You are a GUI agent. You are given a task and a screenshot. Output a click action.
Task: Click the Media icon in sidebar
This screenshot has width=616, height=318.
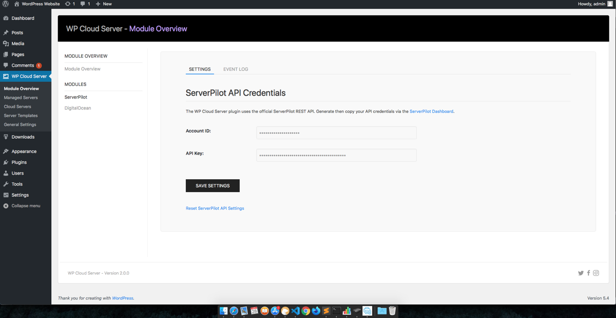point(6,44)
